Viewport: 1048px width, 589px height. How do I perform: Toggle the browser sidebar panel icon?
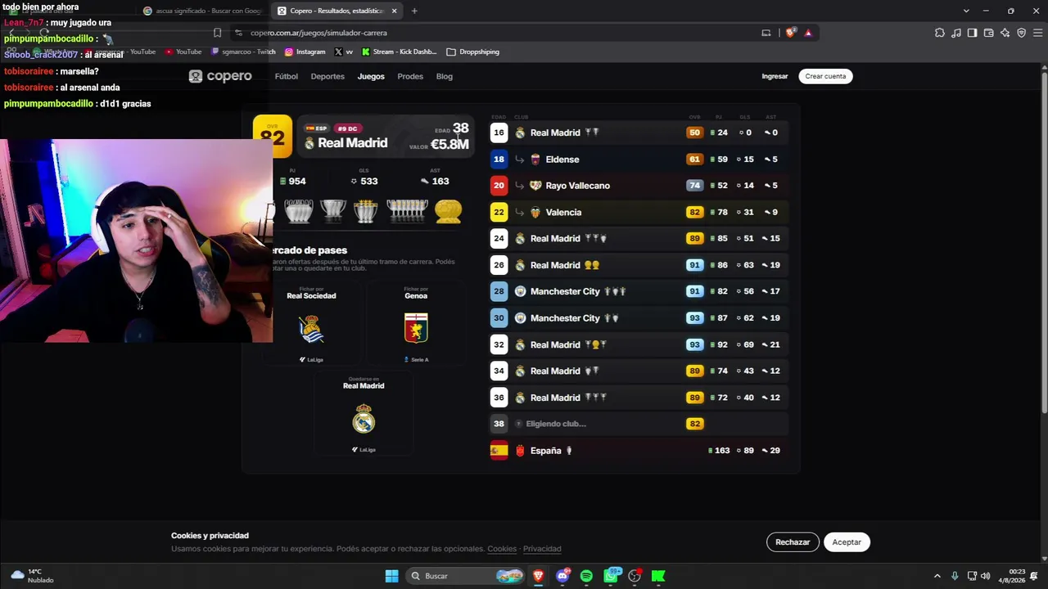[x=972, y=33]
